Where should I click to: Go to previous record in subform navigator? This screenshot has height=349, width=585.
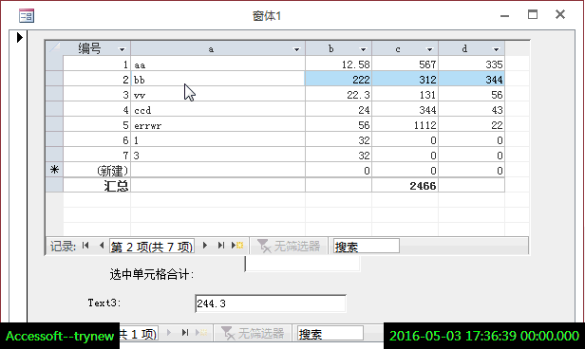click(101, 246)
